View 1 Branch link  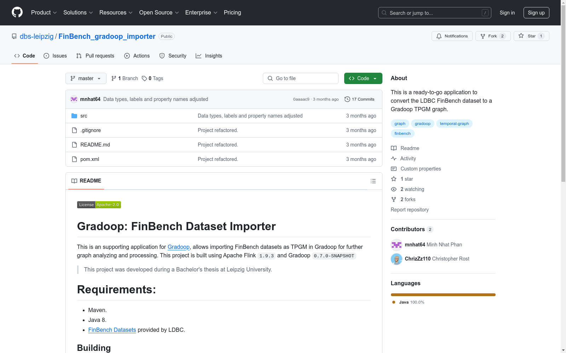point(125,78)
